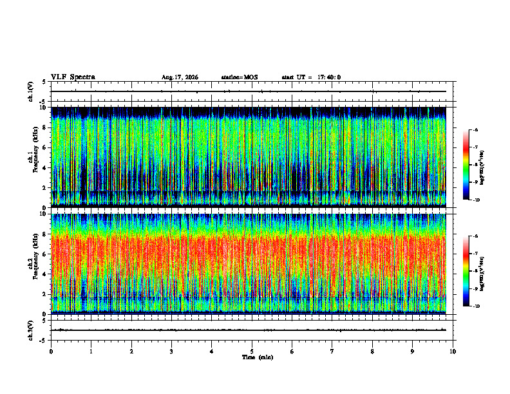The width and height of the screenshot is (510, 394).
Task: Click the ch.1 voltage waveform trace
Action: 249,91
